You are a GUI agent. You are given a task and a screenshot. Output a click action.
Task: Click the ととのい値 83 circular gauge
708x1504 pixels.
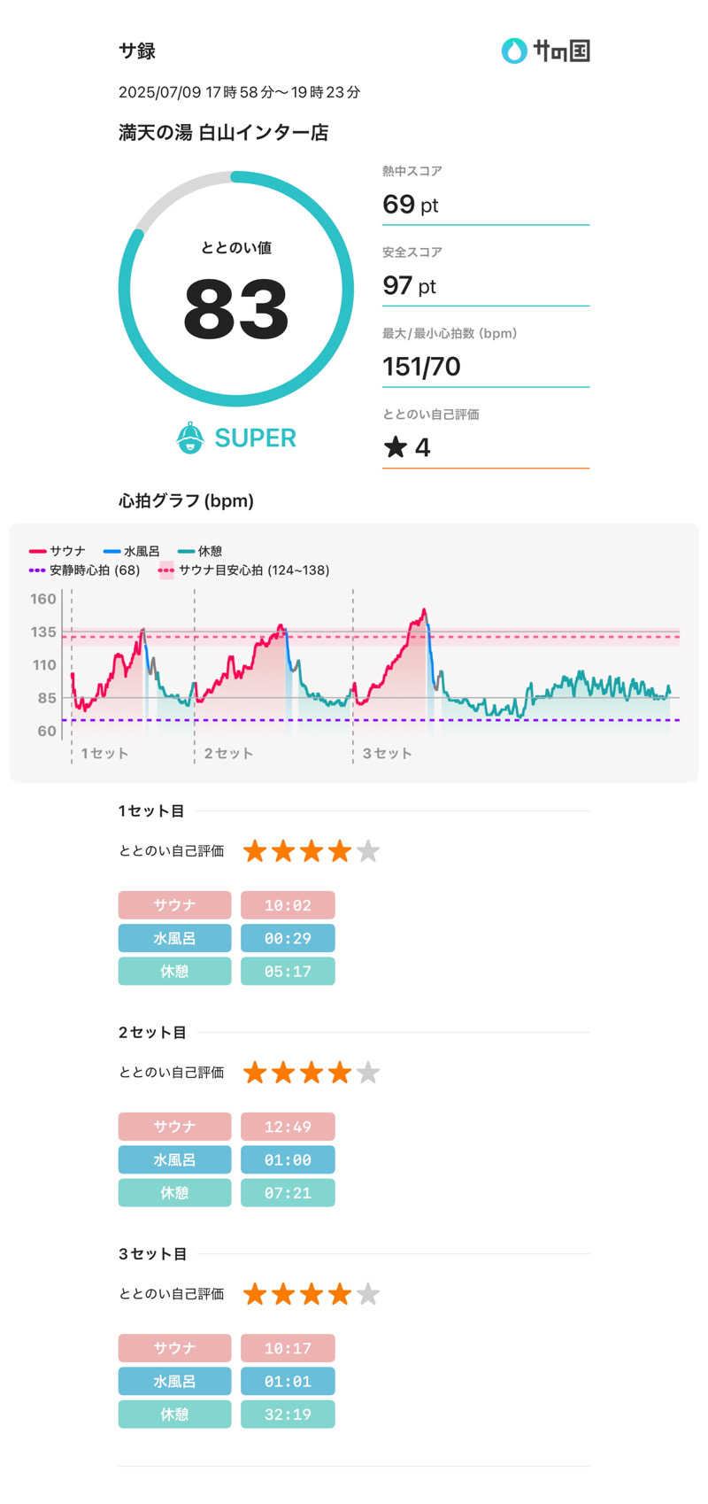pyautogui.click(x=235, y=289)
